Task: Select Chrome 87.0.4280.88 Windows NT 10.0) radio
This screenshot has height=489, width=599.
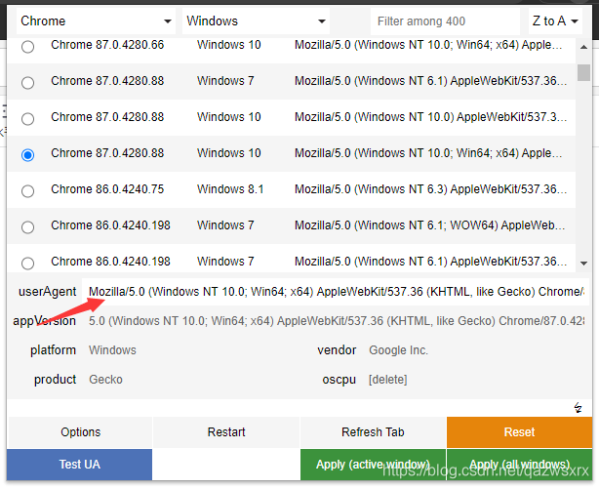Action: 27,119
